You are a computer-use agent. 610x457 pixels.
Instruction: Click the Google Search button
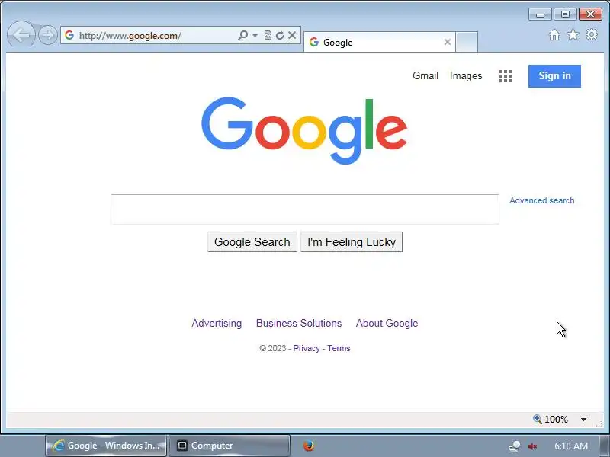tap(252, 242)
